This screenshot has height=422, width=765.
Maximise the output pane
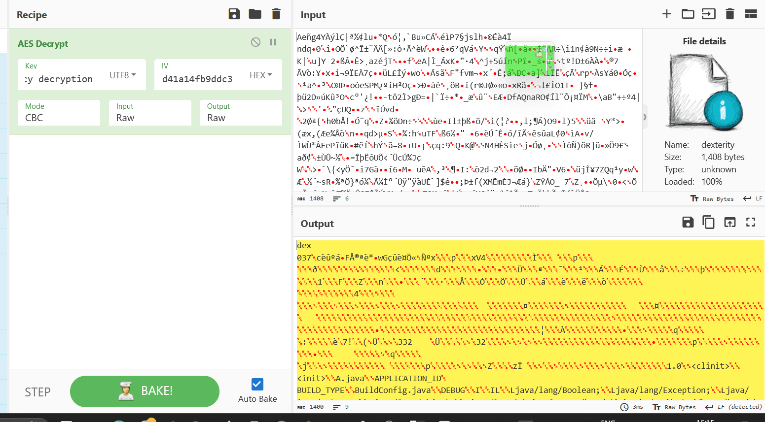click(751, 222)
